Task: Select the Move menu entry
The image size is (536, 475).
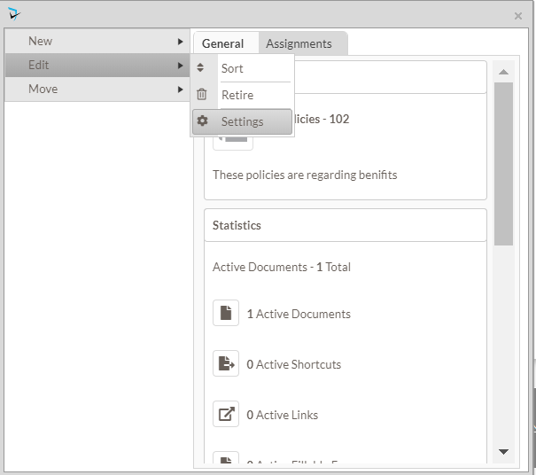Action: 43,90
